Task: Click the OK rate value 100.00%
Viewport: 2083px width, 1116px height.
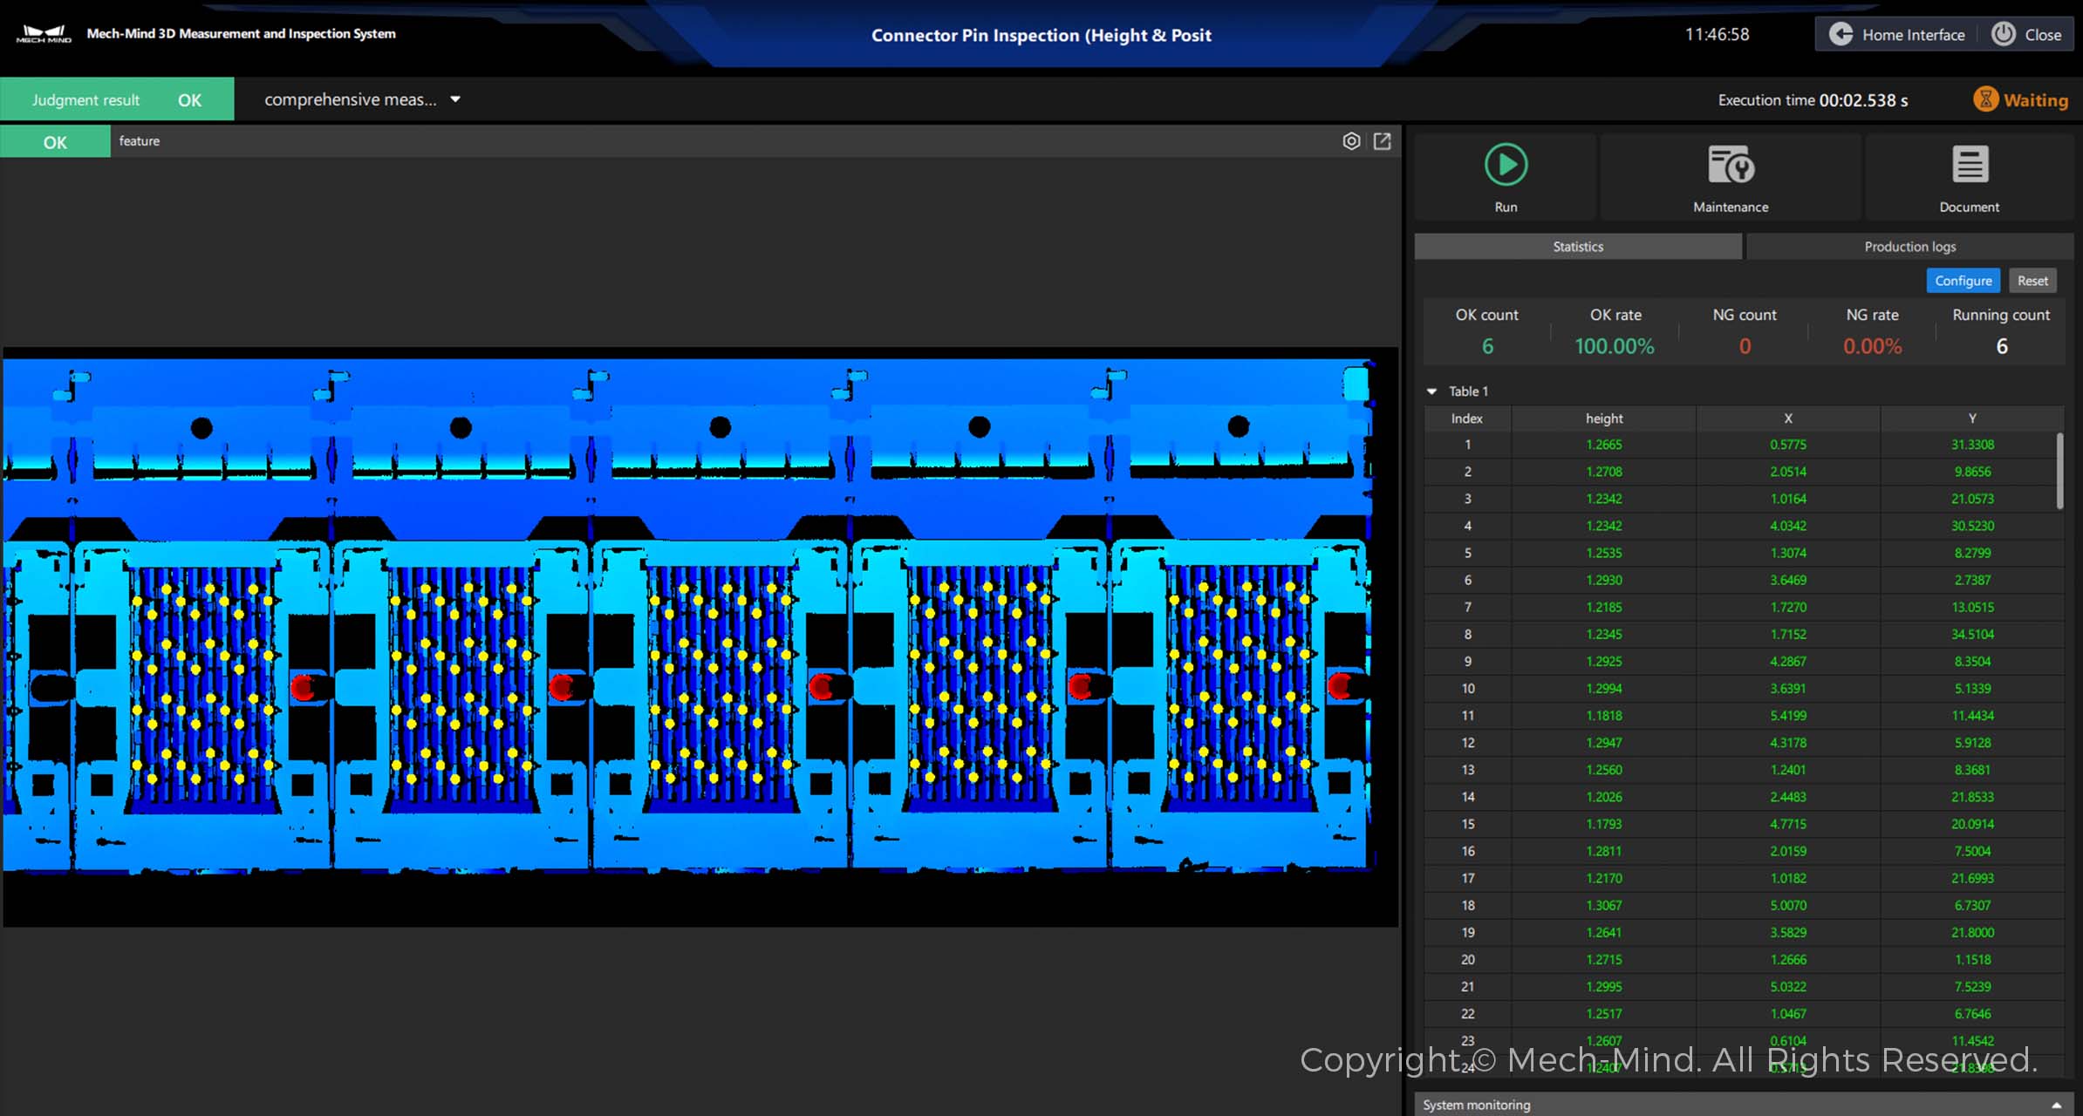Action: click(x=1615, y=346)
